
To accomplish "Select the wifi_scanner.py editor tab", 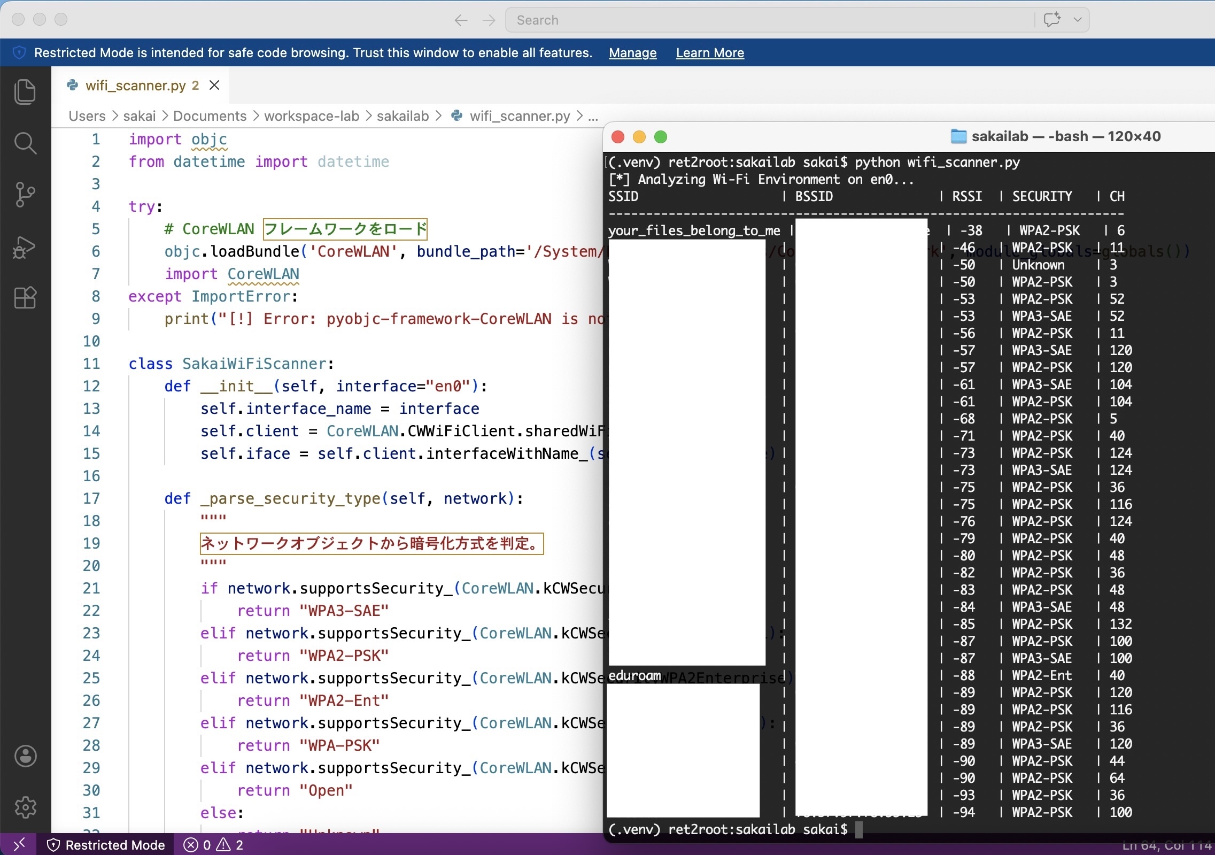I will (x=135, y=86).
